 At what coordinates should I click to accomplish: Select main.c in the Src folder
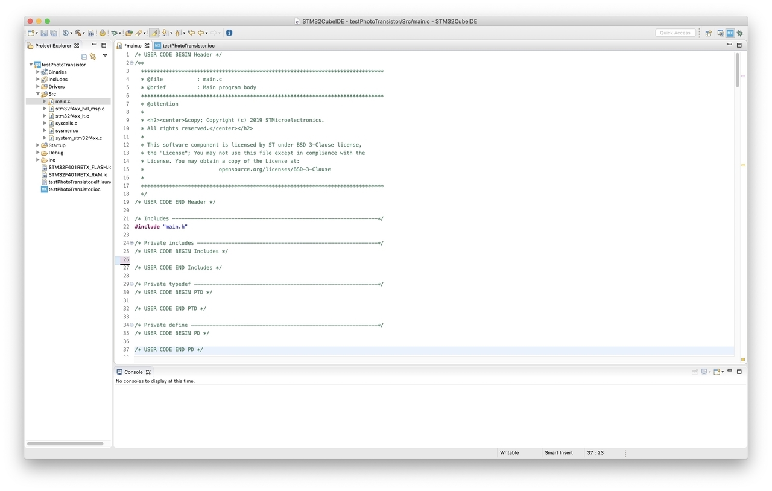click(x=63, y=101)
